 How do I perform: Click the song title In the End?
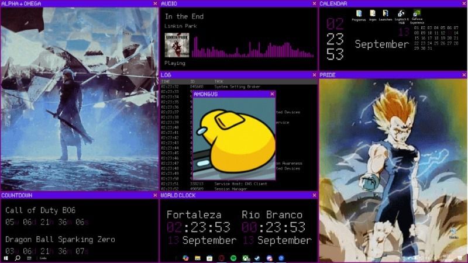(184, 16)
